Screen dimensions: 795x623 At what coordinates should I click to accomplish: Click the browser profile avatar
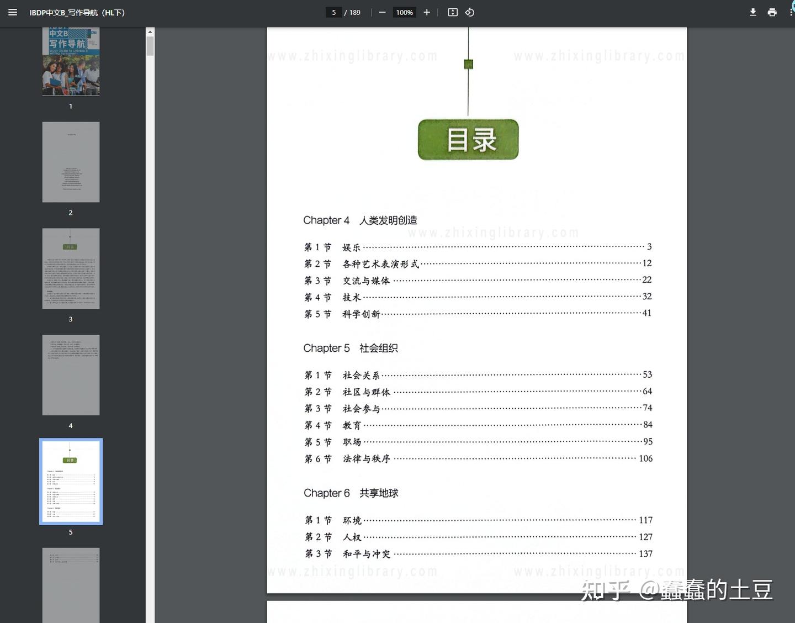(x=793, y=6)
